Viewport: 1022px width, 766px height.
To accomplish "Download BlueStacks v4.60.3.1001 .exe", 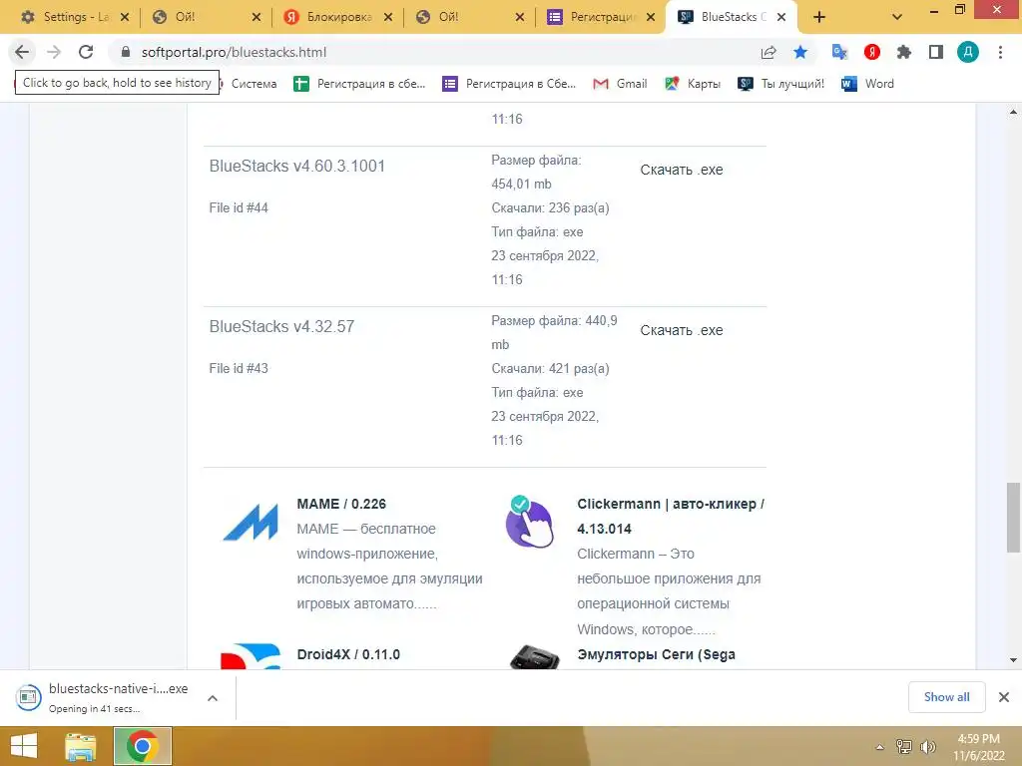I will pyautogui.click(x=681, y=170).
